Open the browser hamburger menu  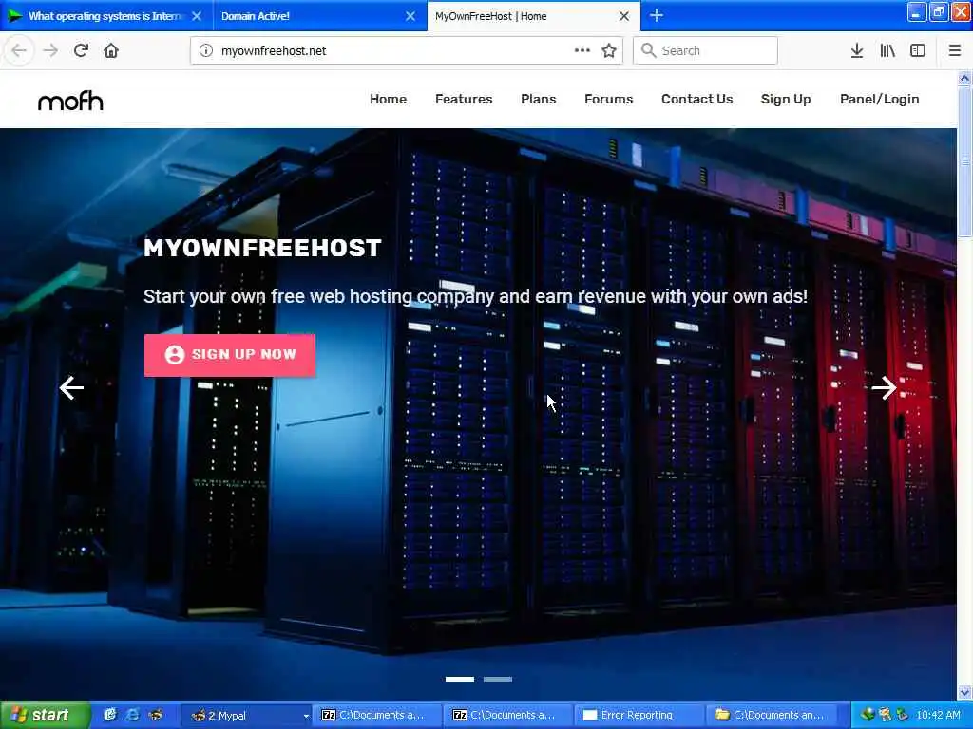click(955, 51)
